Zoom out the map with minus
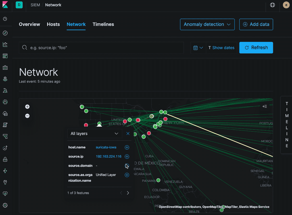The image size is (292, 215). [27, 116]
